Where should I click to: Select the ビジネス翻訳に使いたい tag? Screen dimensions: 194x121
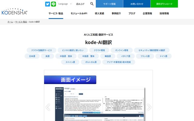pos(73,50)
